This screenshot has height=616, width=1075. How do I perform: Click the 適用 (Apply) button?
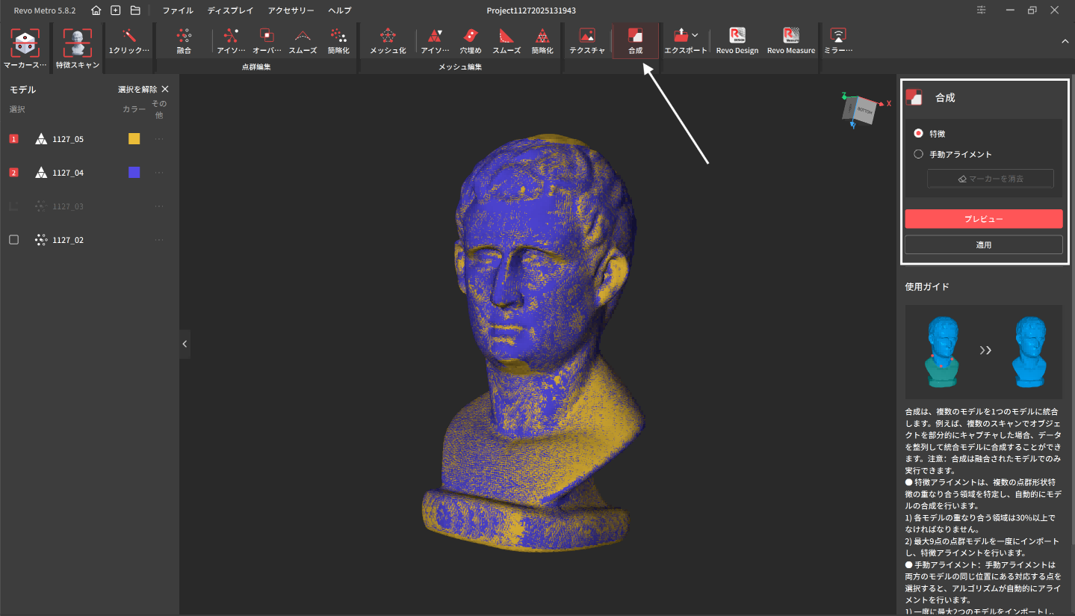[983, 244]
